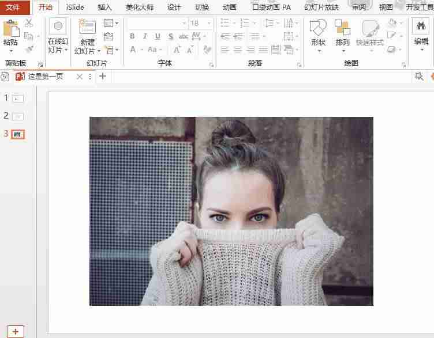
Task: Click the font color A button
Action: (x=133, y=50)
